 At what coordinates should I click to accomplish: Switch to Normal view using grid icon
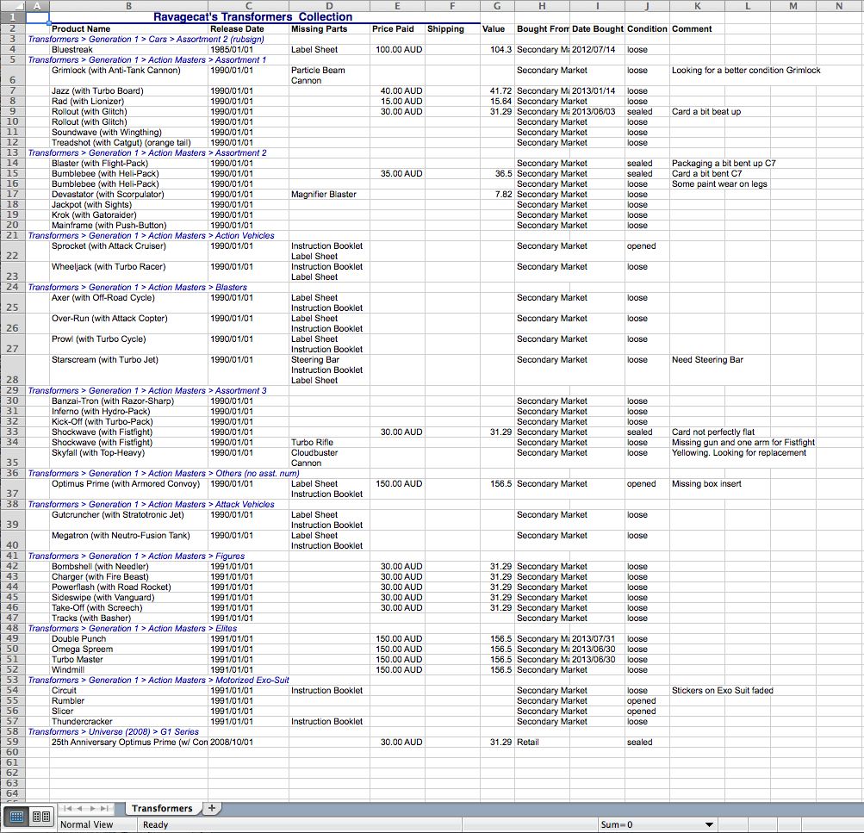(16, 817)
